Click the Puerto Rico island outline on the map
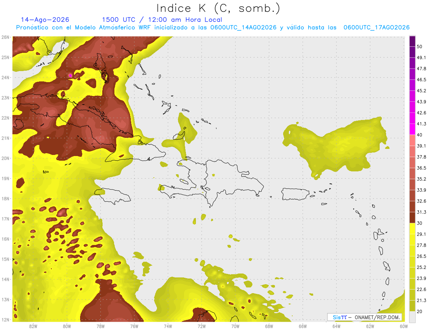 tap(295, 194)
